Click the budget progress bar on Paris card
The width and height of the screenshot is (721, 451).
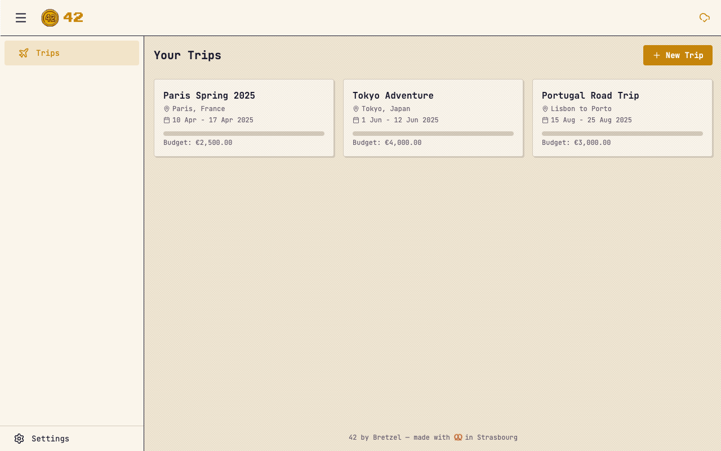point(243,133)
